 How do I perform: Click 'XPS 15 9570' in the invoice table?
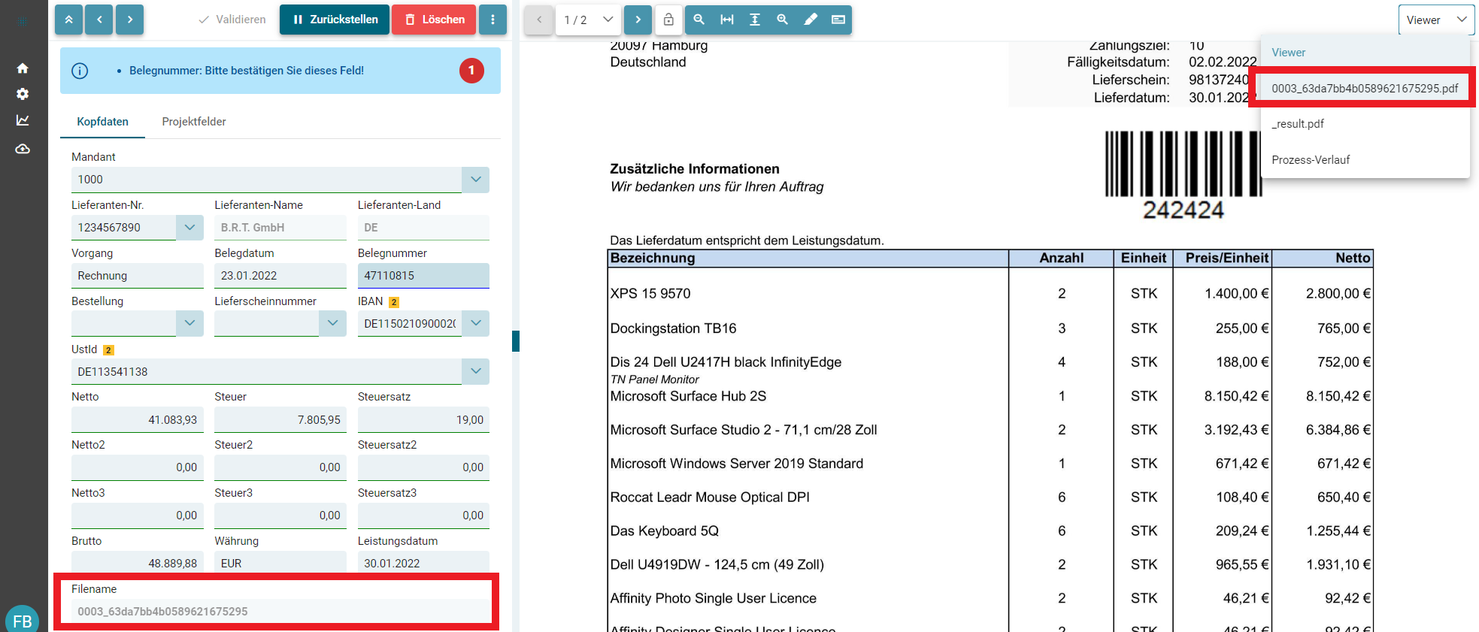(x=650, y=294)
